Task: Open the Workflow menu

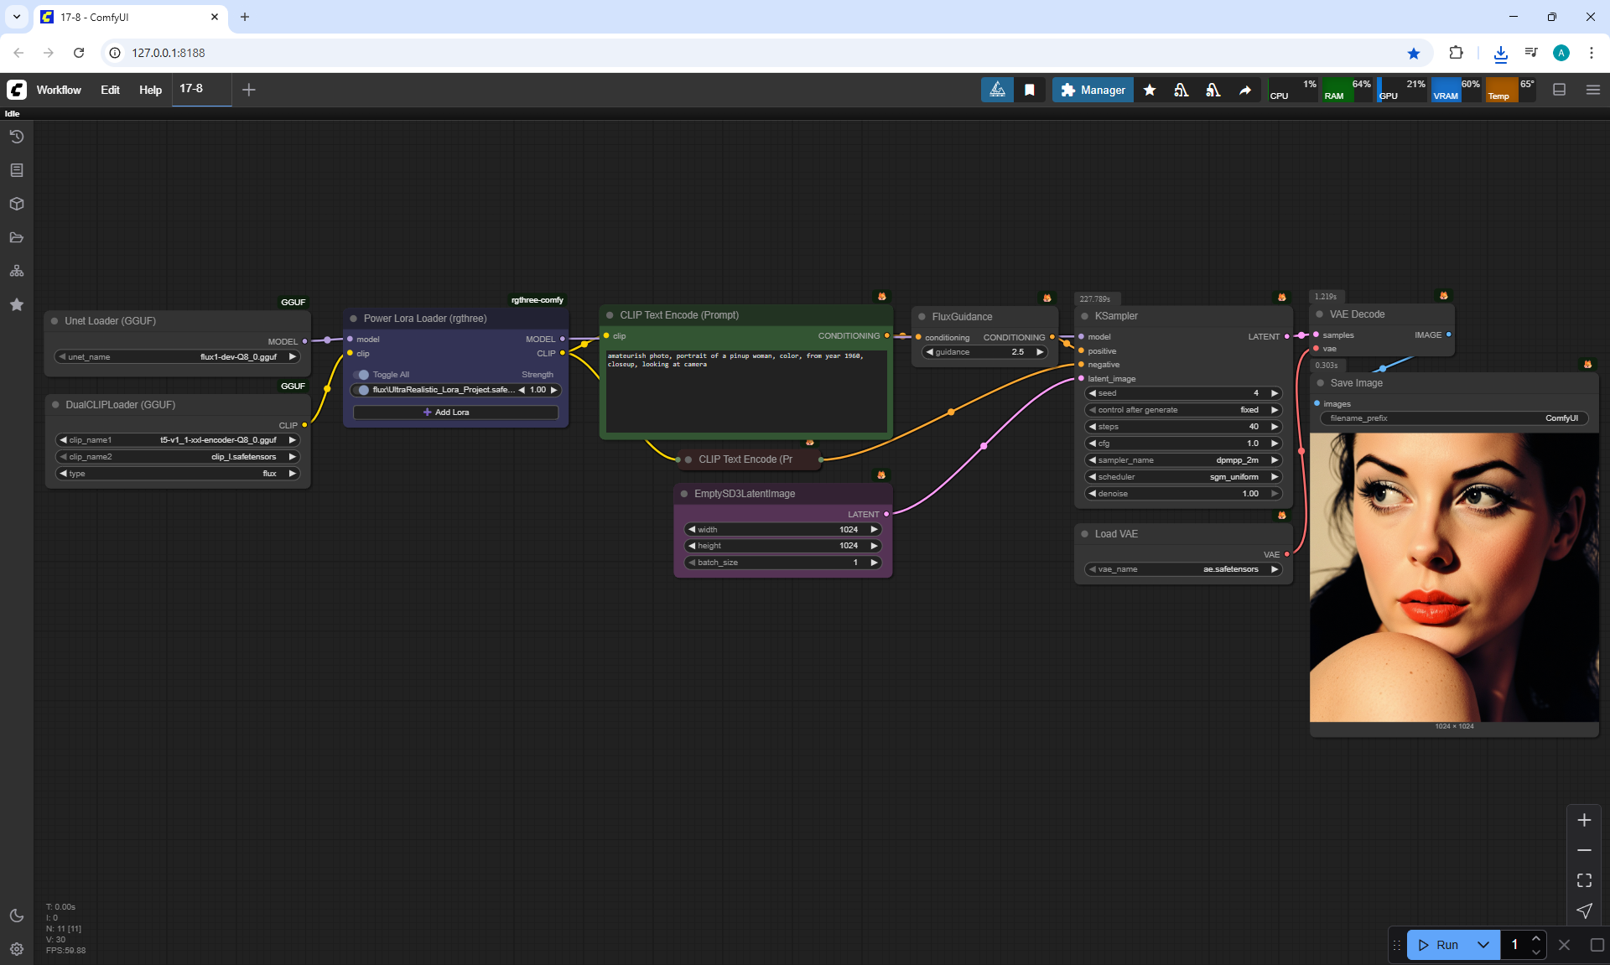Action: (59, 90)
